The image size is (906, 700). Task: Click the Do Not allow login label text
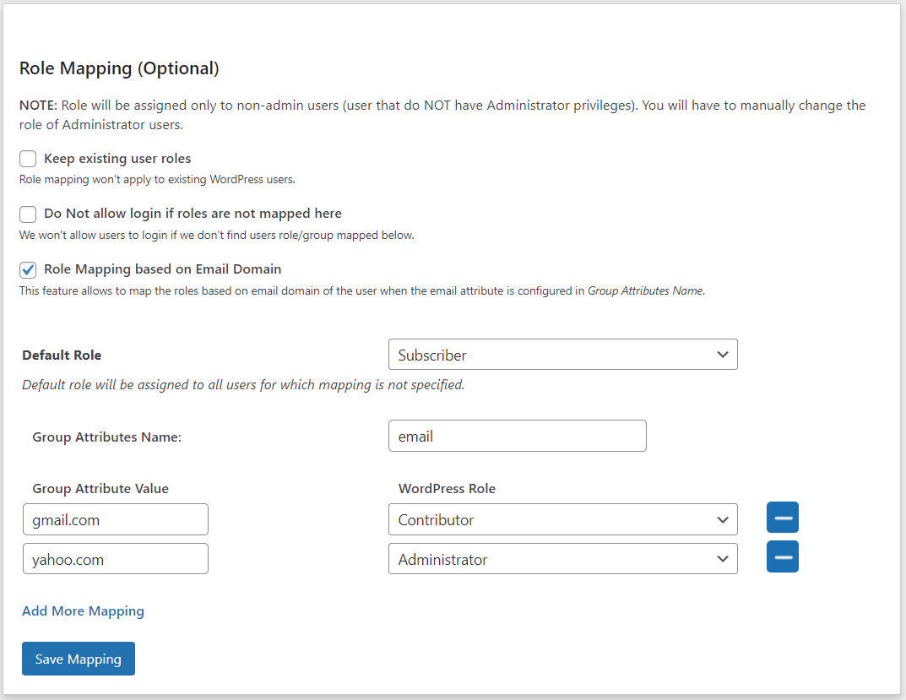193,214
